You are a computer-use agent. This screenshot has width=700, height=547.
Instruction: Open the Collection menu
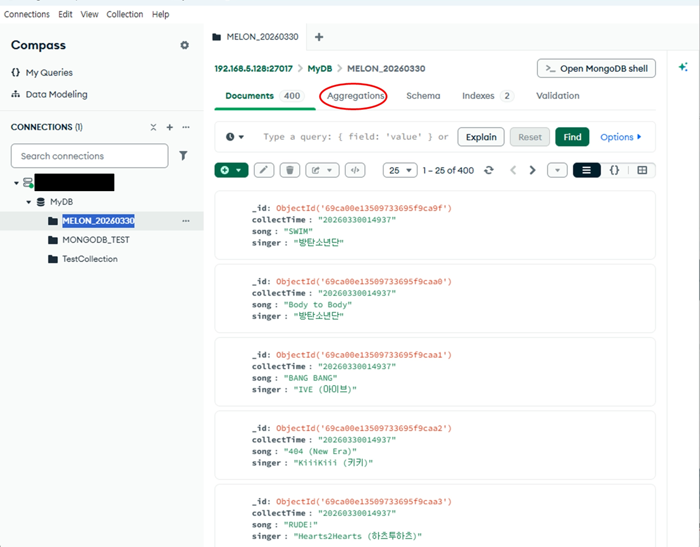click(124, 14)
